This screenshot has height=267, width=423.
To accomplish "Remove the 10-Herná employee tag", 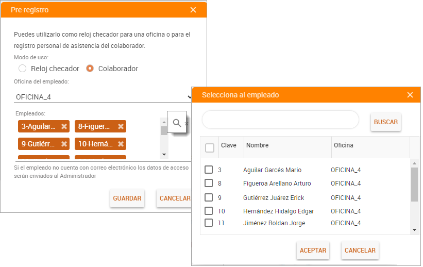I will click(x=121, y=144).
